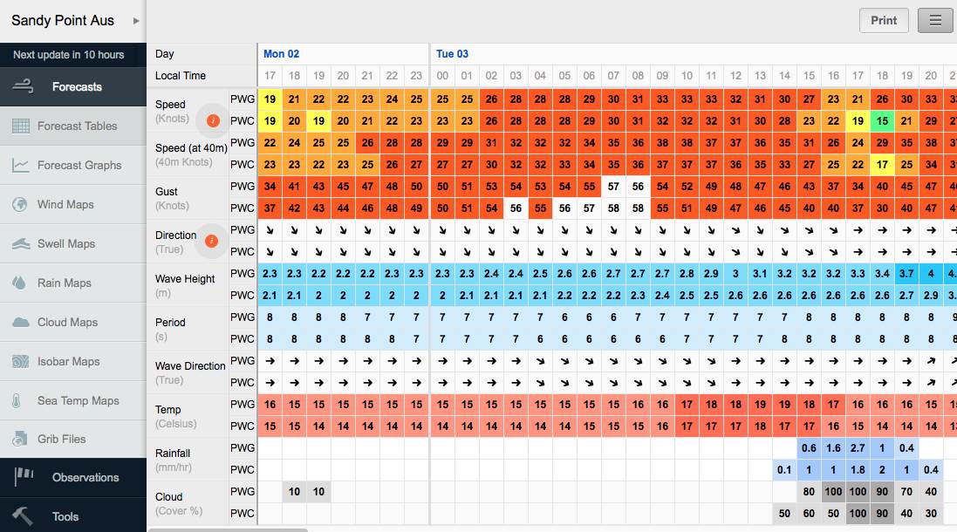
Task: Click the Rain Maps droplet icon
Action: [21, 283]
